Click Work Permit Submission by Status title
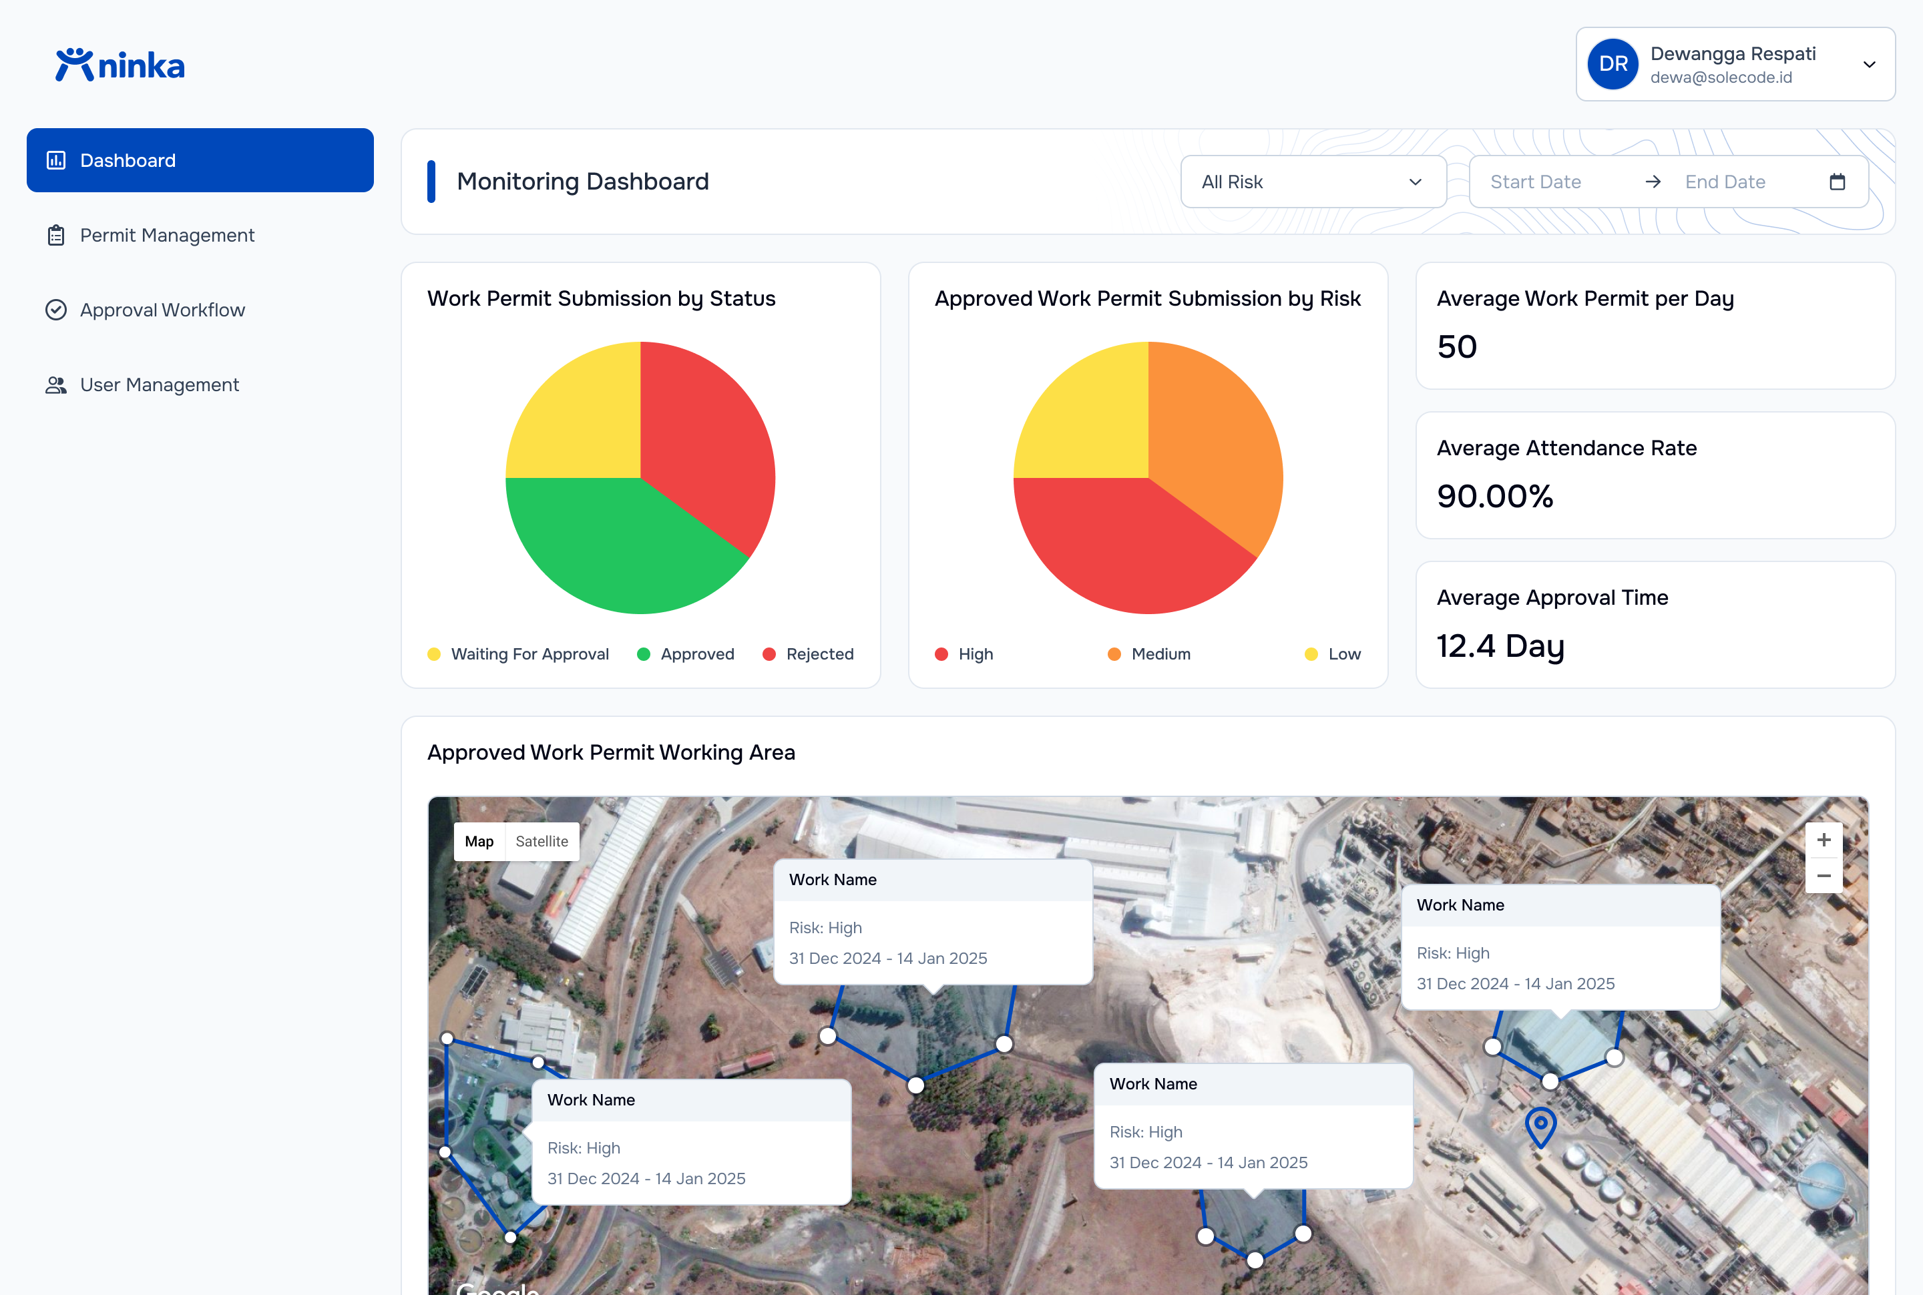This screenshot has height=1295, width=1923. coord(600,298)
